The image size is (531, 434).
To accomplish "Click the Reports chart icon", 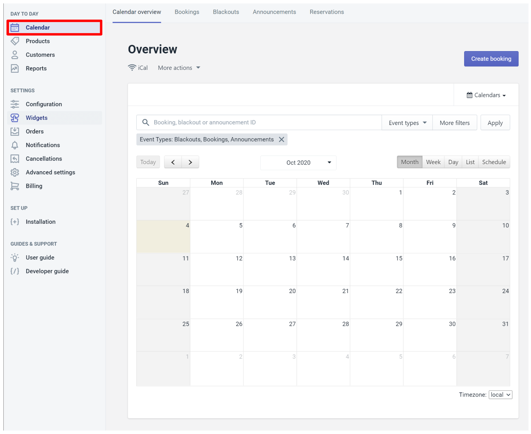I will click(15, 68).
